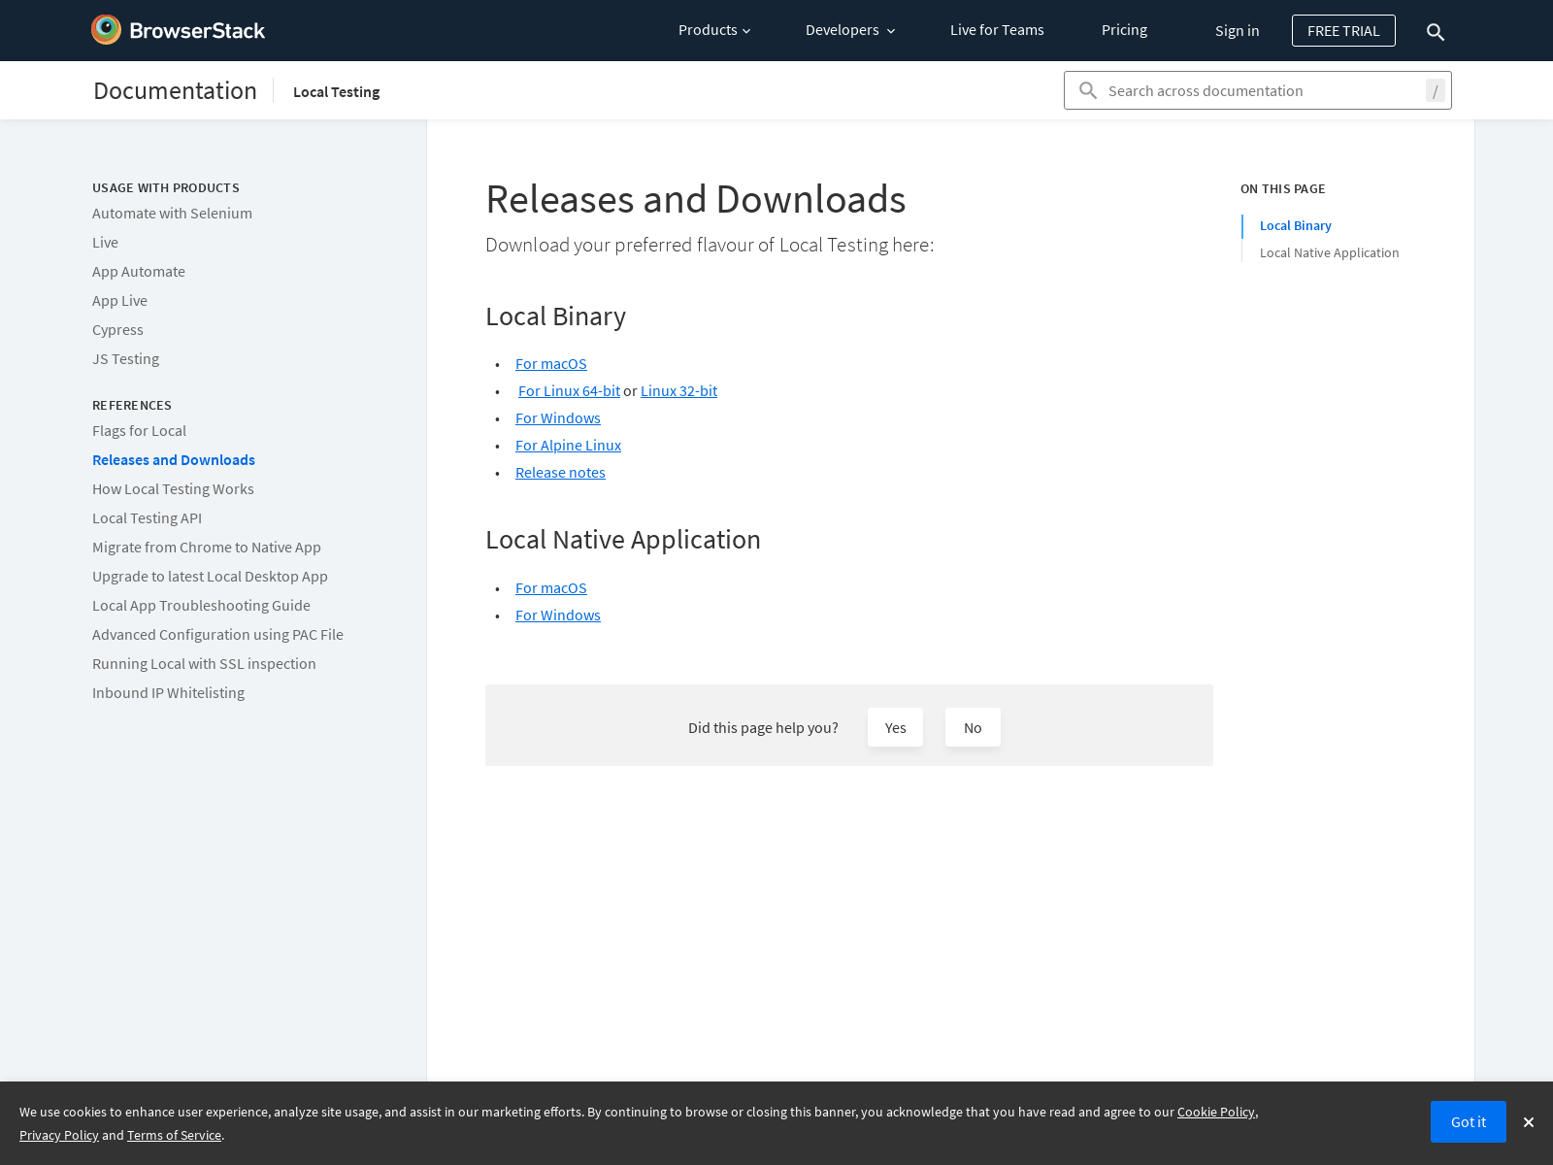The width and height of the screenshot is (1553, 1165).
Task: Click the BrowserStack logo icon
Action: tap(106, 30)
